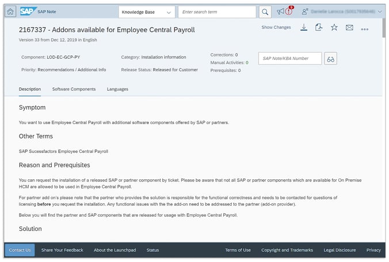Open Terms of Use link

[x=238, y=250]
